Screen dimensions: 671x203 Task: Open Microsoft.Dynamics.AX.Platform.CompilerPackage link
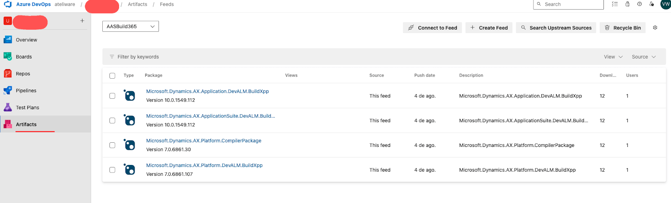tap(204, 141)
